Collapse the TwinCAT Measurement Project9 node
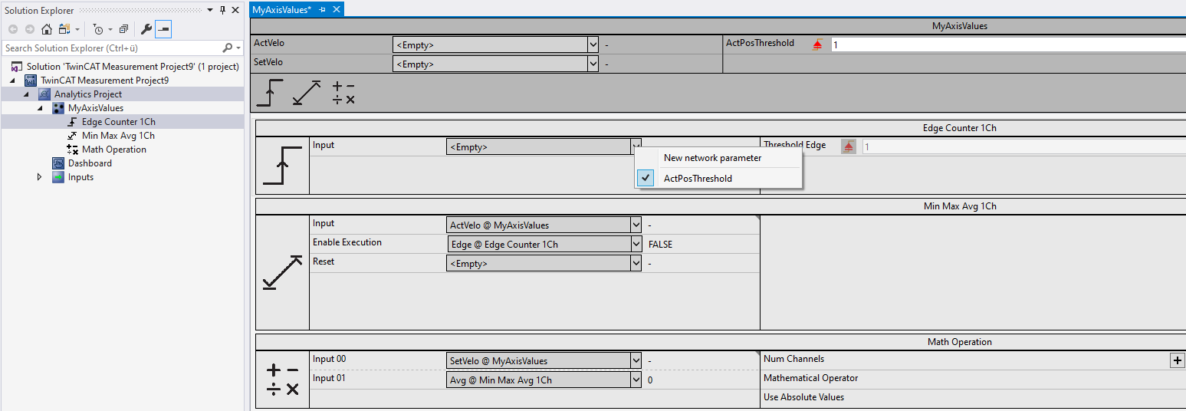Viewport: 1186px width, 411px height. (13, 81)
